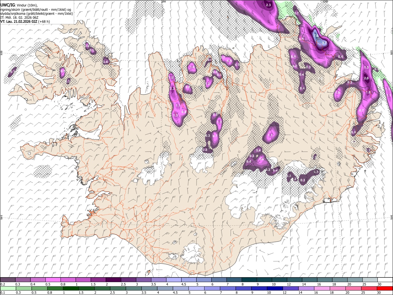Image resolution: width=393 pixels, height=295 pixels.
Task: Click the "7.0" precipitation value on map
Action: 316,36
